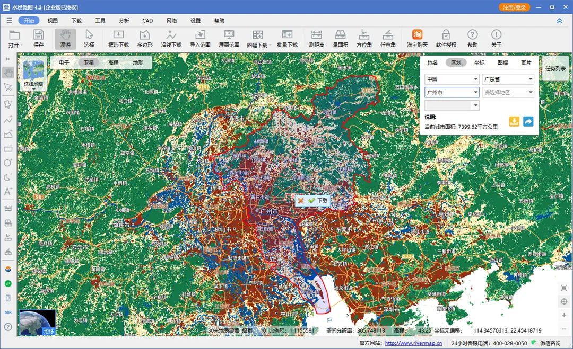Select the arrow pointer tool in left sidebar
This screenshot has height=349, width=573.
click(8, 87)
